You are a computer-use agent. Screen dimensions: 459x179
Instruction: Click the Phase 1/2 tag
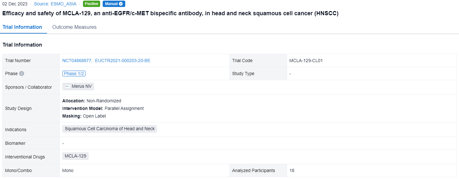pos(74,74)
